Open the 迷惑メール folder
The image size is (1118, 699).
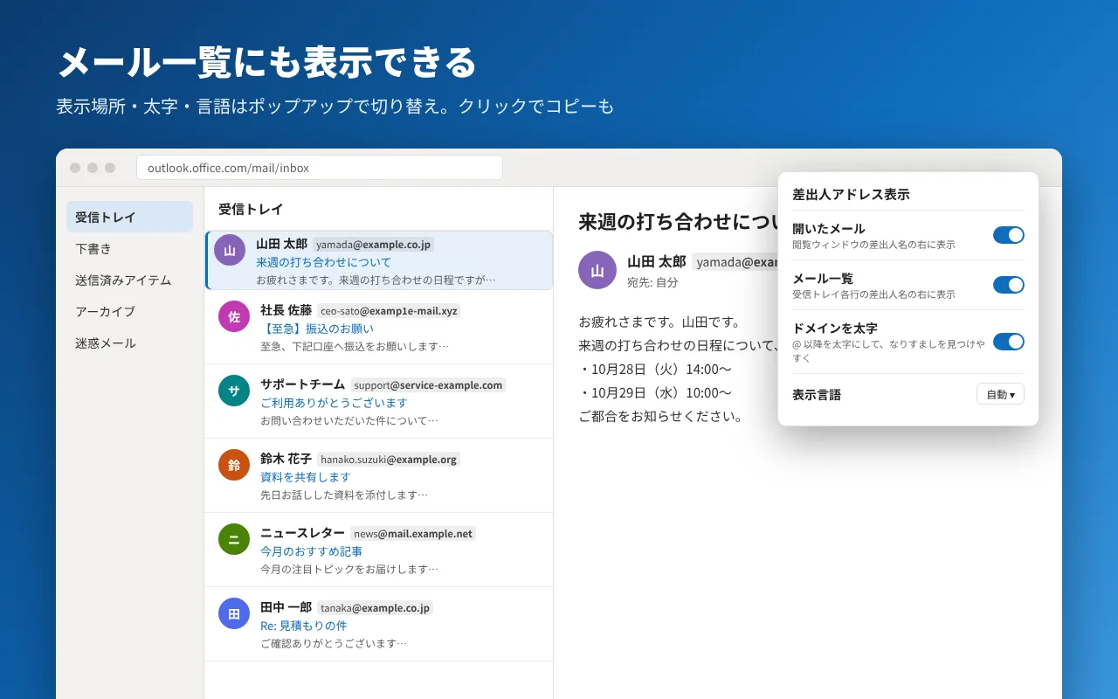click(129, 343)
